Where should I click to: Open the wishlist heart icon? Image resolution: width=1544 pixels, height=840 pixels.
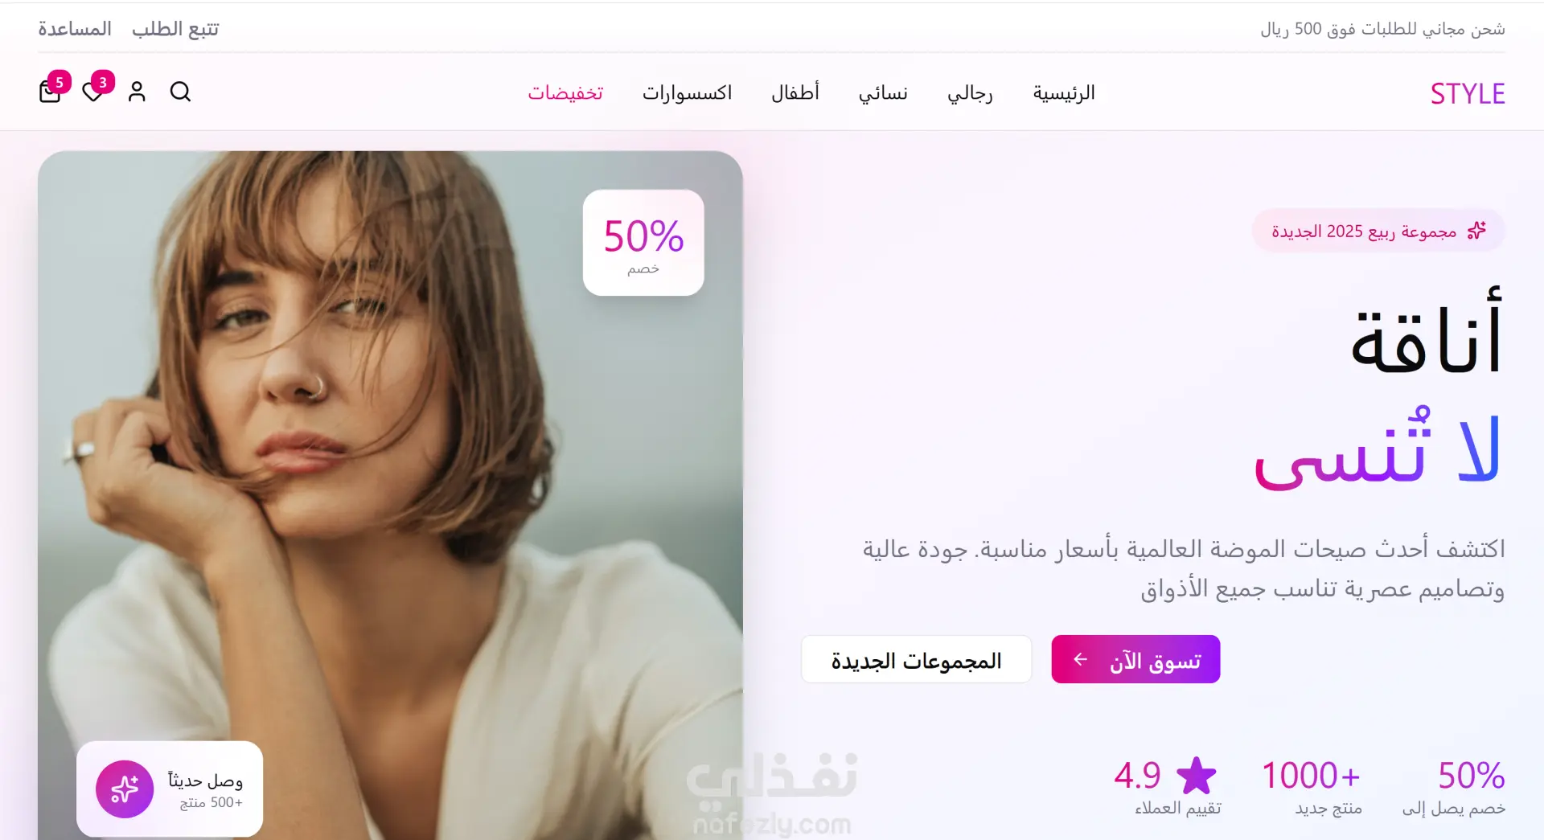click(93, 92)
